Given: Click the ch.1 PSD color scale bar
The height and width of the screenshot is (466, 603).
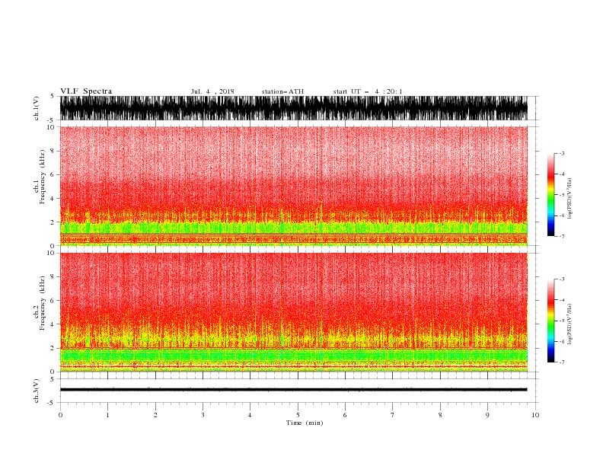Looking at the screenshot, I should click(x=550, y=195).
